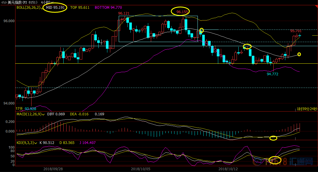Image resolution: width=318 pixels, height=172 pixels.
Task: Click the 94.000 price axis label
Action: pyautogui.click(x=9, y=103)
